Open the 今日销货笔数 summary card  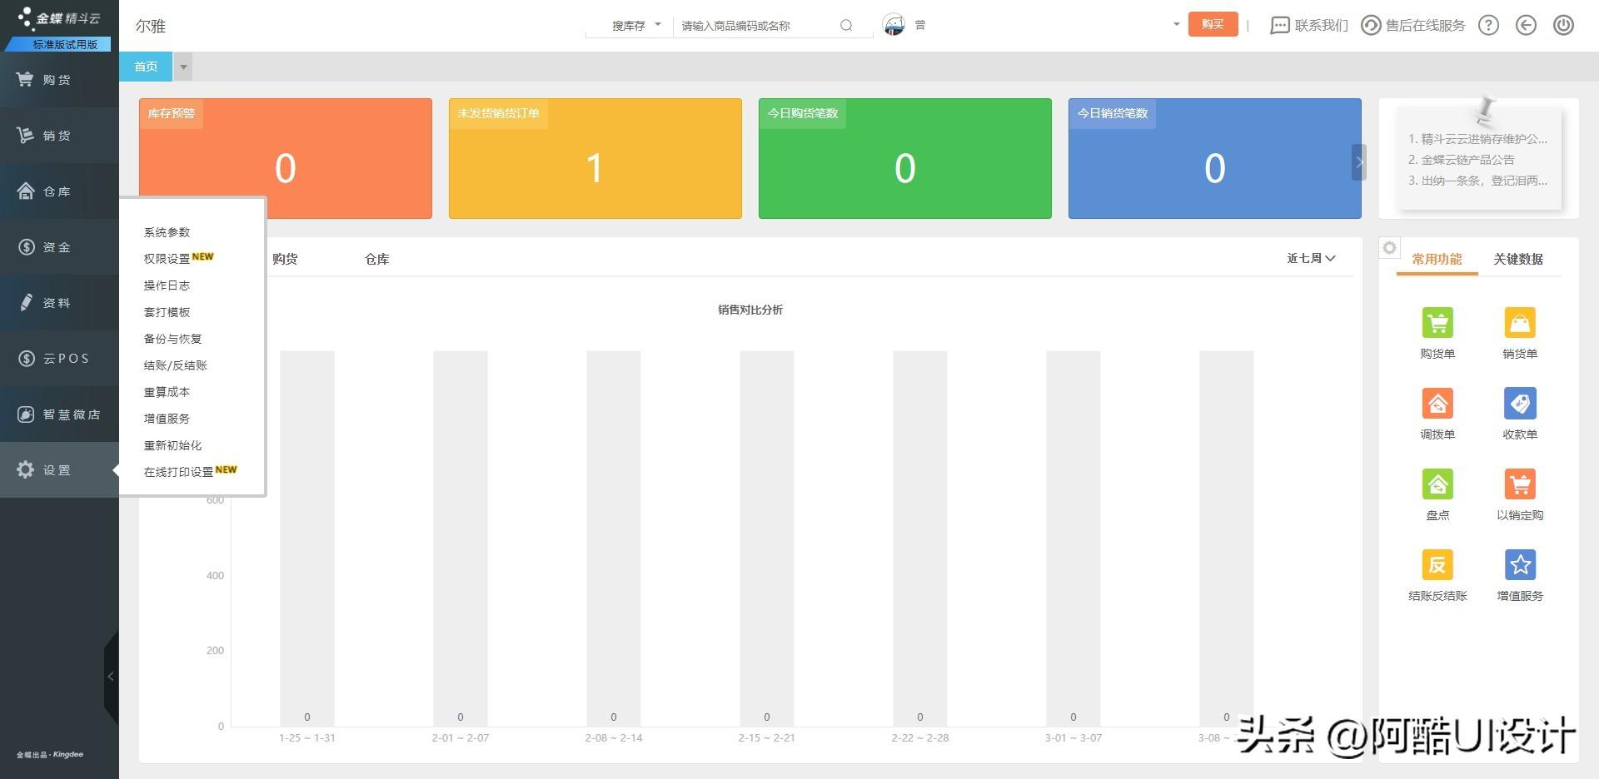pos(1215,158)
